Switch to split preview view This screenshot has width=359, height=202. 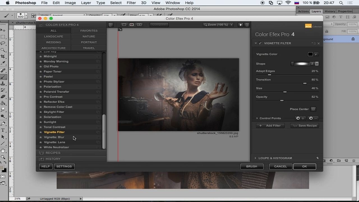(132, 25)
